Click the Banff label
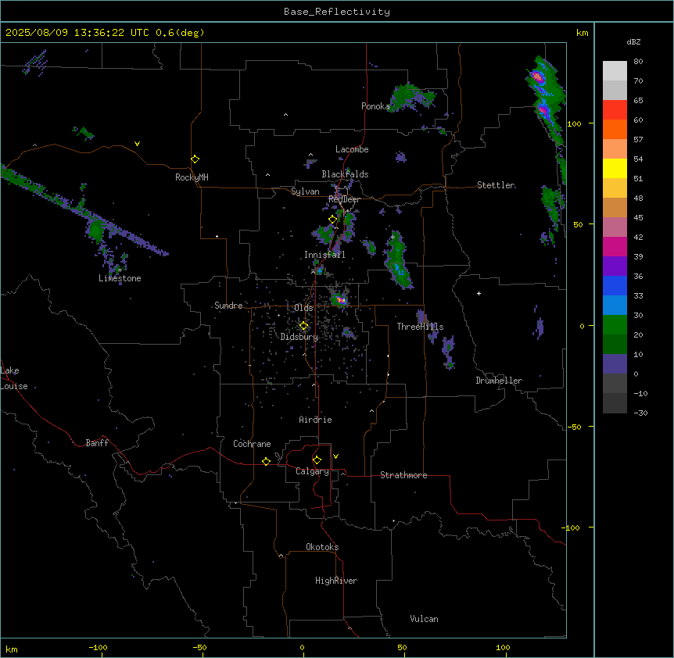 tap(97, 443)
